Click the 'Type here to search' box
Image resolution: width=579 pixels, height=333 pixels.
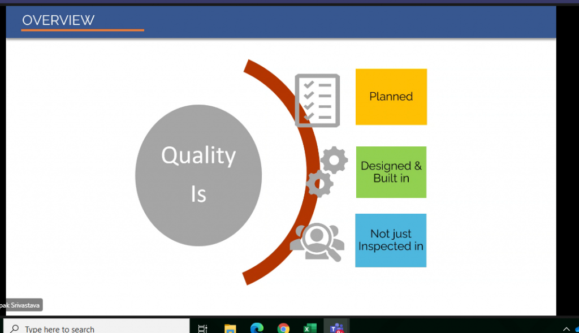click(97, 326)
